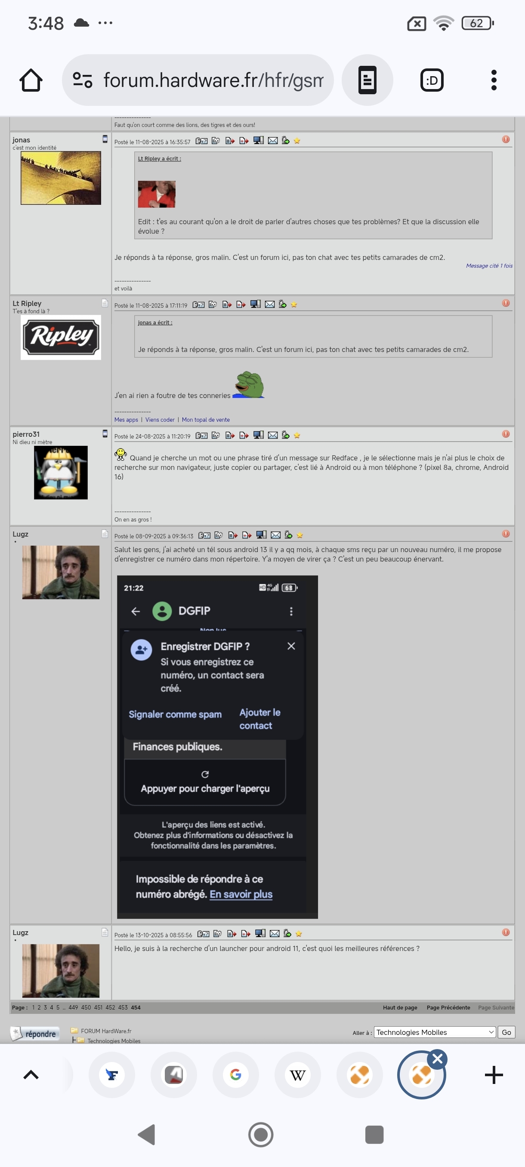Go to page 449 of the thread

coord(73,1007)
